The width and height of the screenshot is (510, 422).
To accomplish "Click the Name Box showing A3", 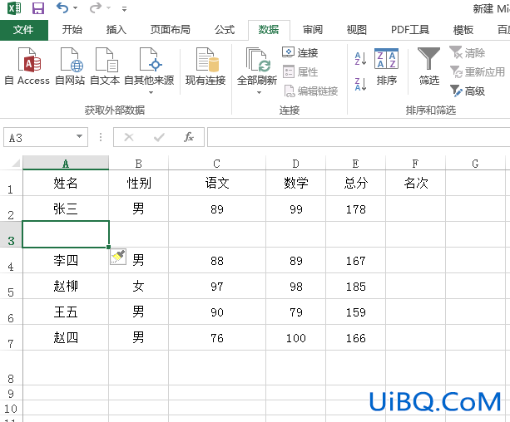I will click(x=39, y=137).
